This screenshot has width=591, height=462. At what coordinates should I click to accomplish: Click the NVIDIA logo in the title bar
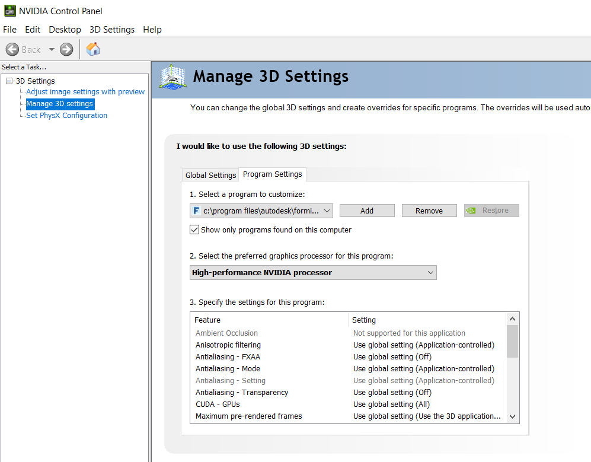[x=9, y=10]
